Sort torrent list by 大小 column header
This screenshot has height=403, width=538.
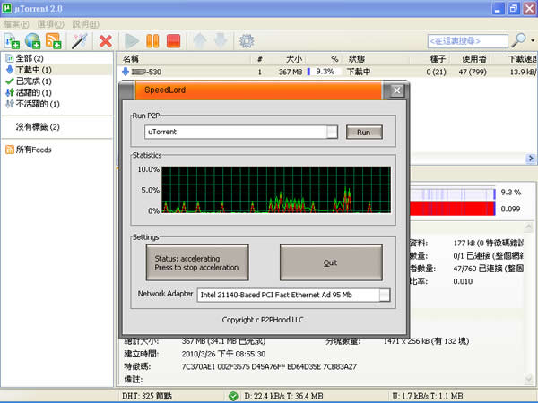tap(292, 57)
